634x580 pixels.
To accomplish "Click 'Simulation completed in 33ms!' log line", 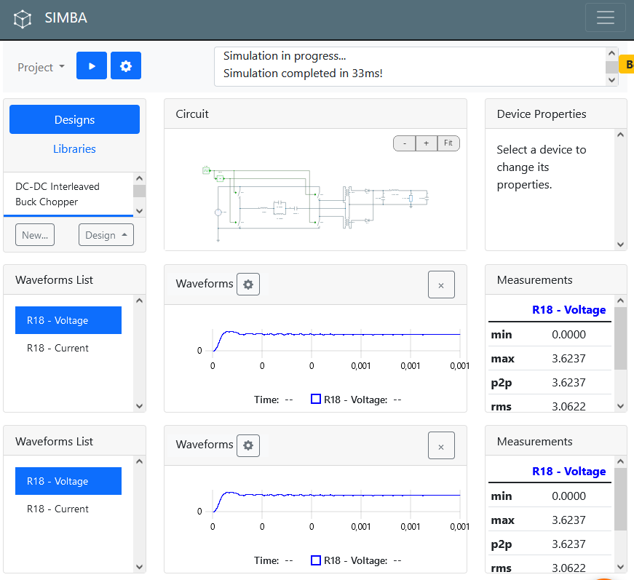I will [303, 74].
